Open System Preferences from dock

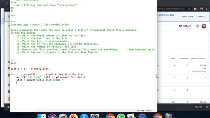click(95, 116)
